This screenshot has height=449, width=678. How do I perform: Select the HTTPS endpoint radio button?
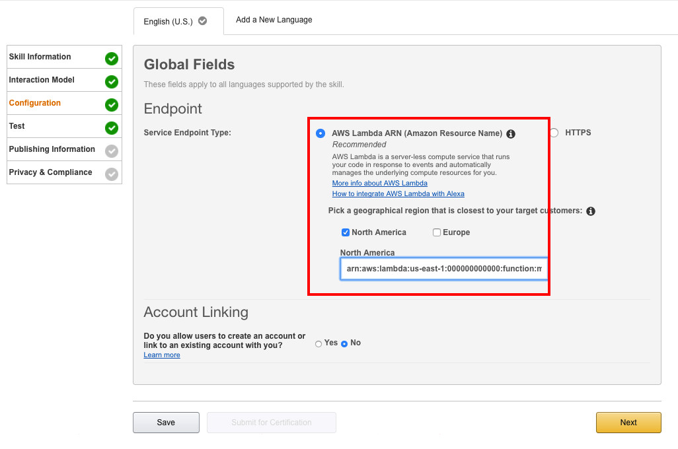point(554,133)
